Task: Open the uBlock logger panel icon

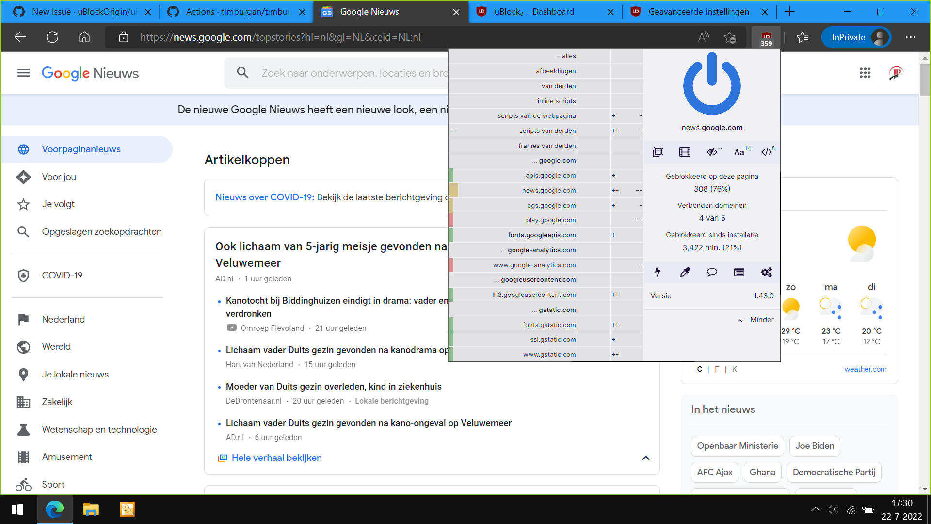Action: [738, 272]
